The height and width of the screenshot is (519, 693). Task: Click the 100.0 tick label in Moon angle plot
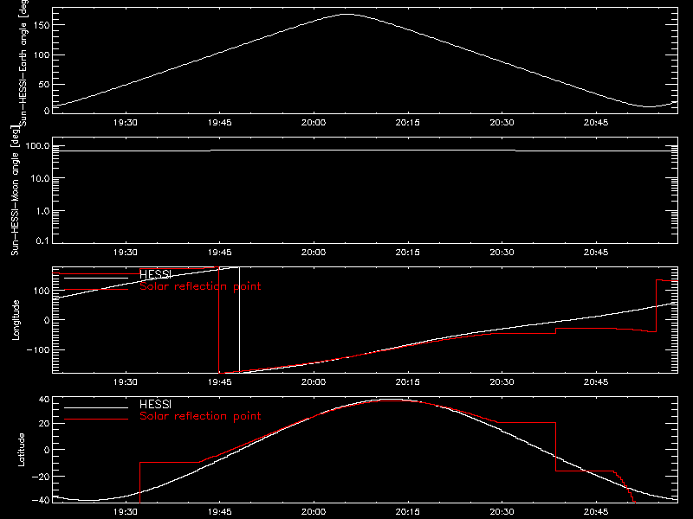coord(37,146)
